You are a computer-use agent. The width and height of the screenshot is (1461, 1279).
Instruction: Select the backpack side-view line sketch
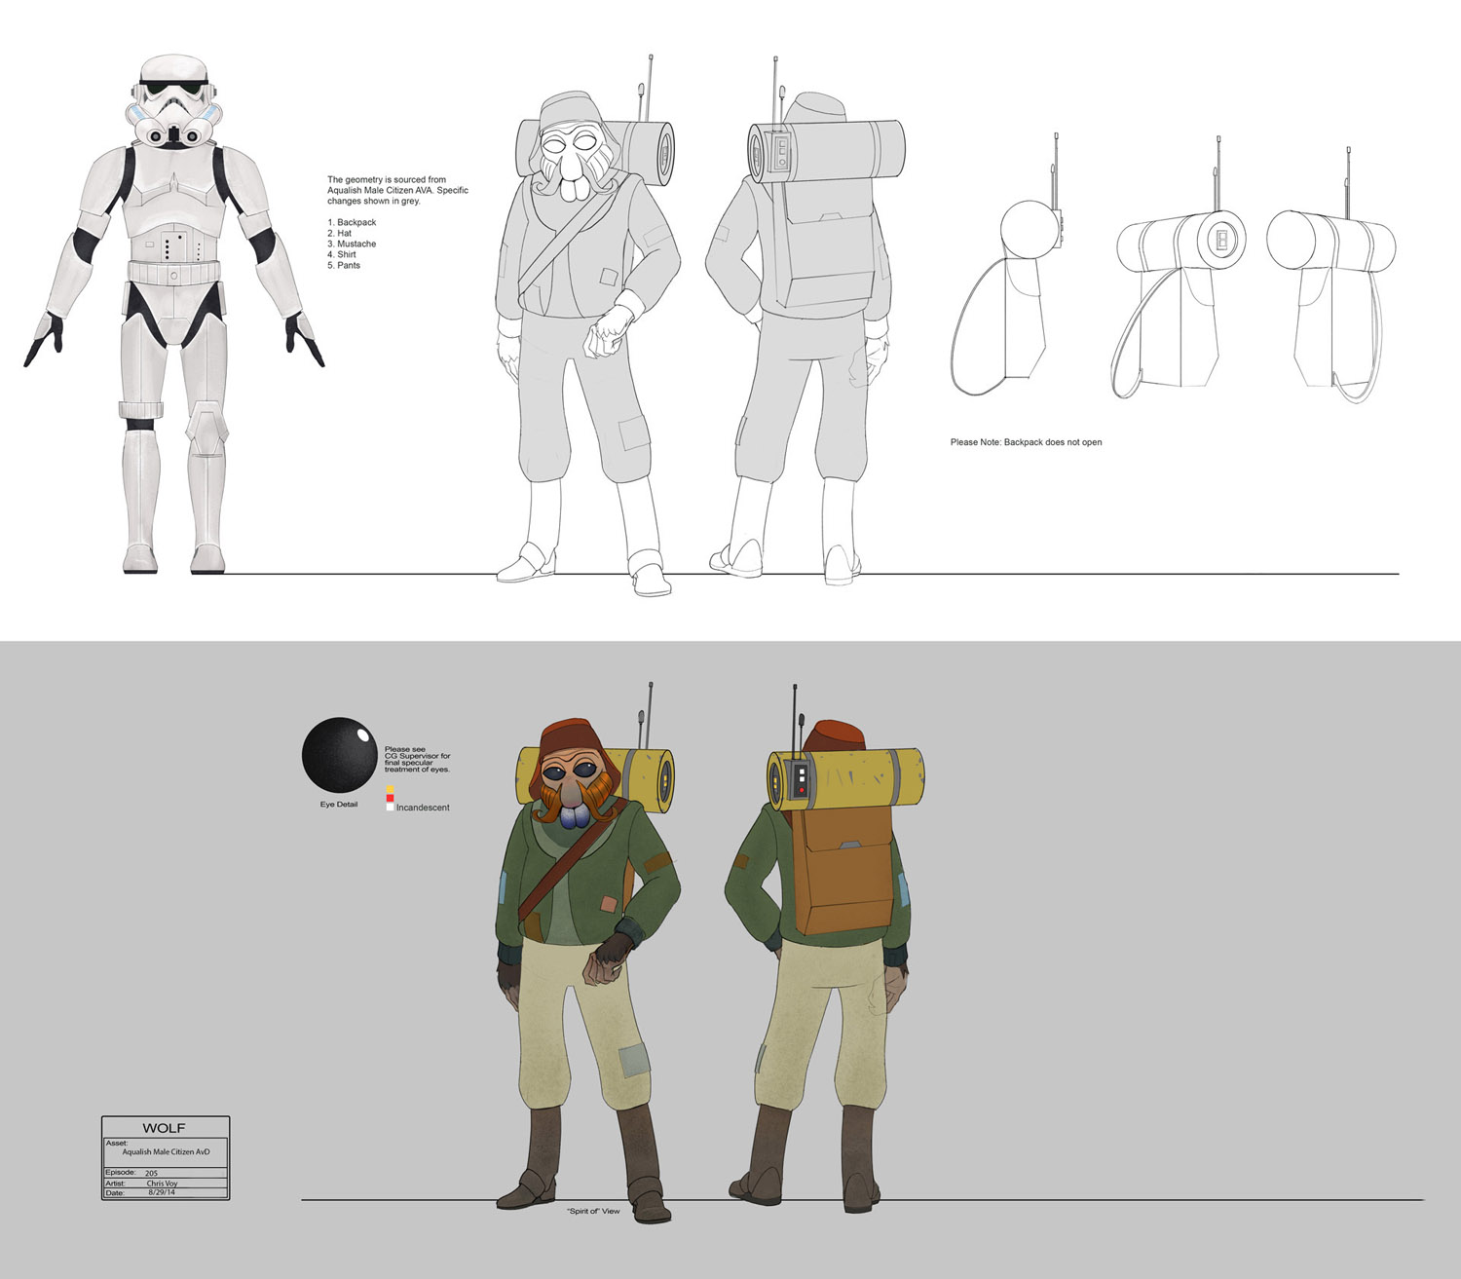coord(1008,264)
